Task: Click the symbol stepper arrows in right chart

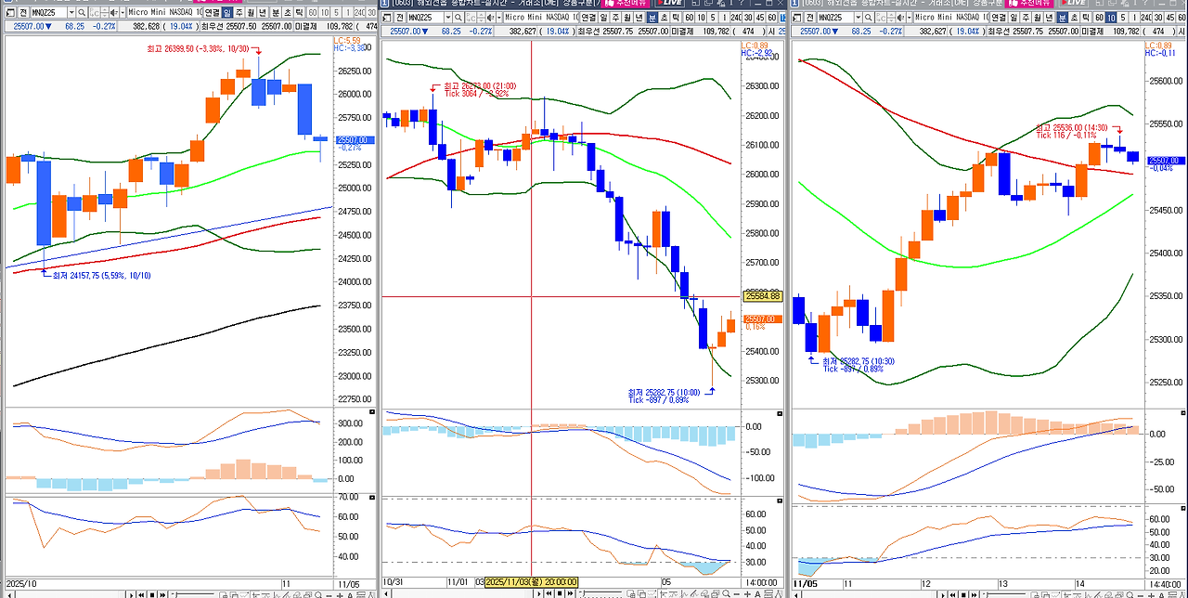Action: click(891, 18)
